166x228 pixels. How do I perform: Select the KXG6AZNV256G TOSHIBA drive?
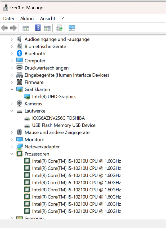(x=58, y=118)
